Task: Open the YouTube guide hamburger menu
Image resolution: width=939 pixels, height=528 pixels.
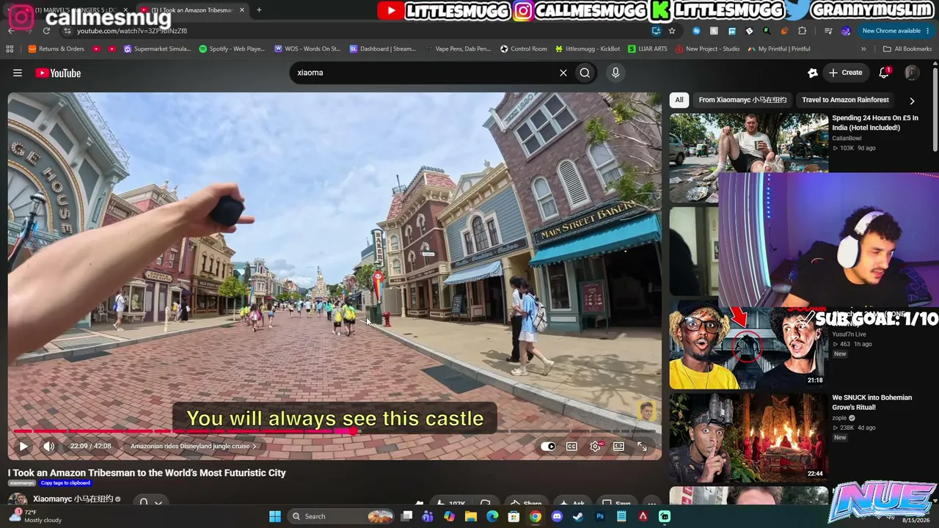Action: pyautogui.click(x=18, y=73)
